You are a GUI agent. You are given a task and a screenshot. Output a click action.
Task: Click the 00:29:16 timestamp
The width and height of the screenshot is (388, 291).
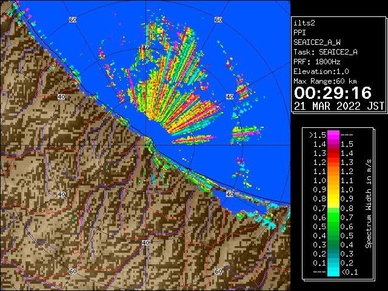tap(333, 93)
